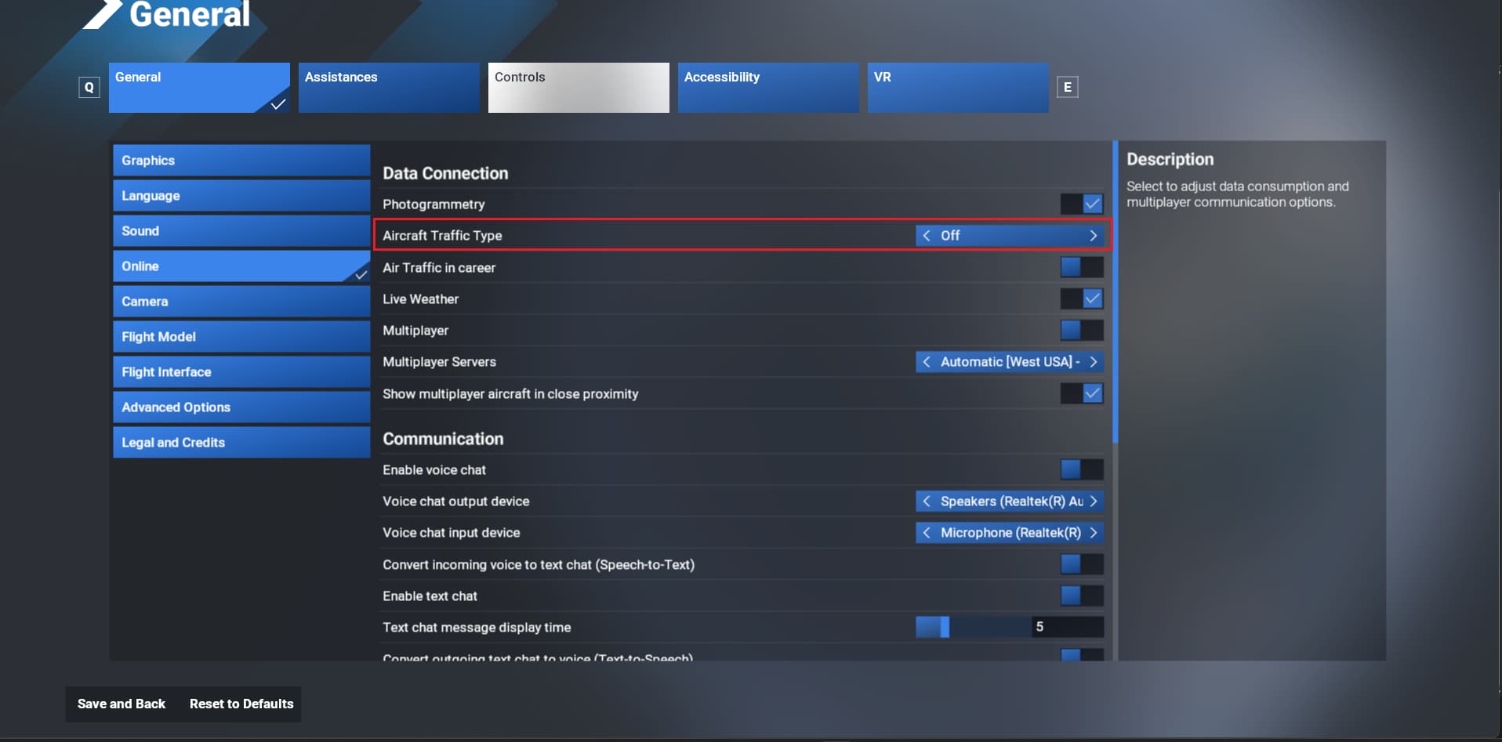Open Flight Interface settings
The width and height of the screenshot is (1502, 742).
241,372
